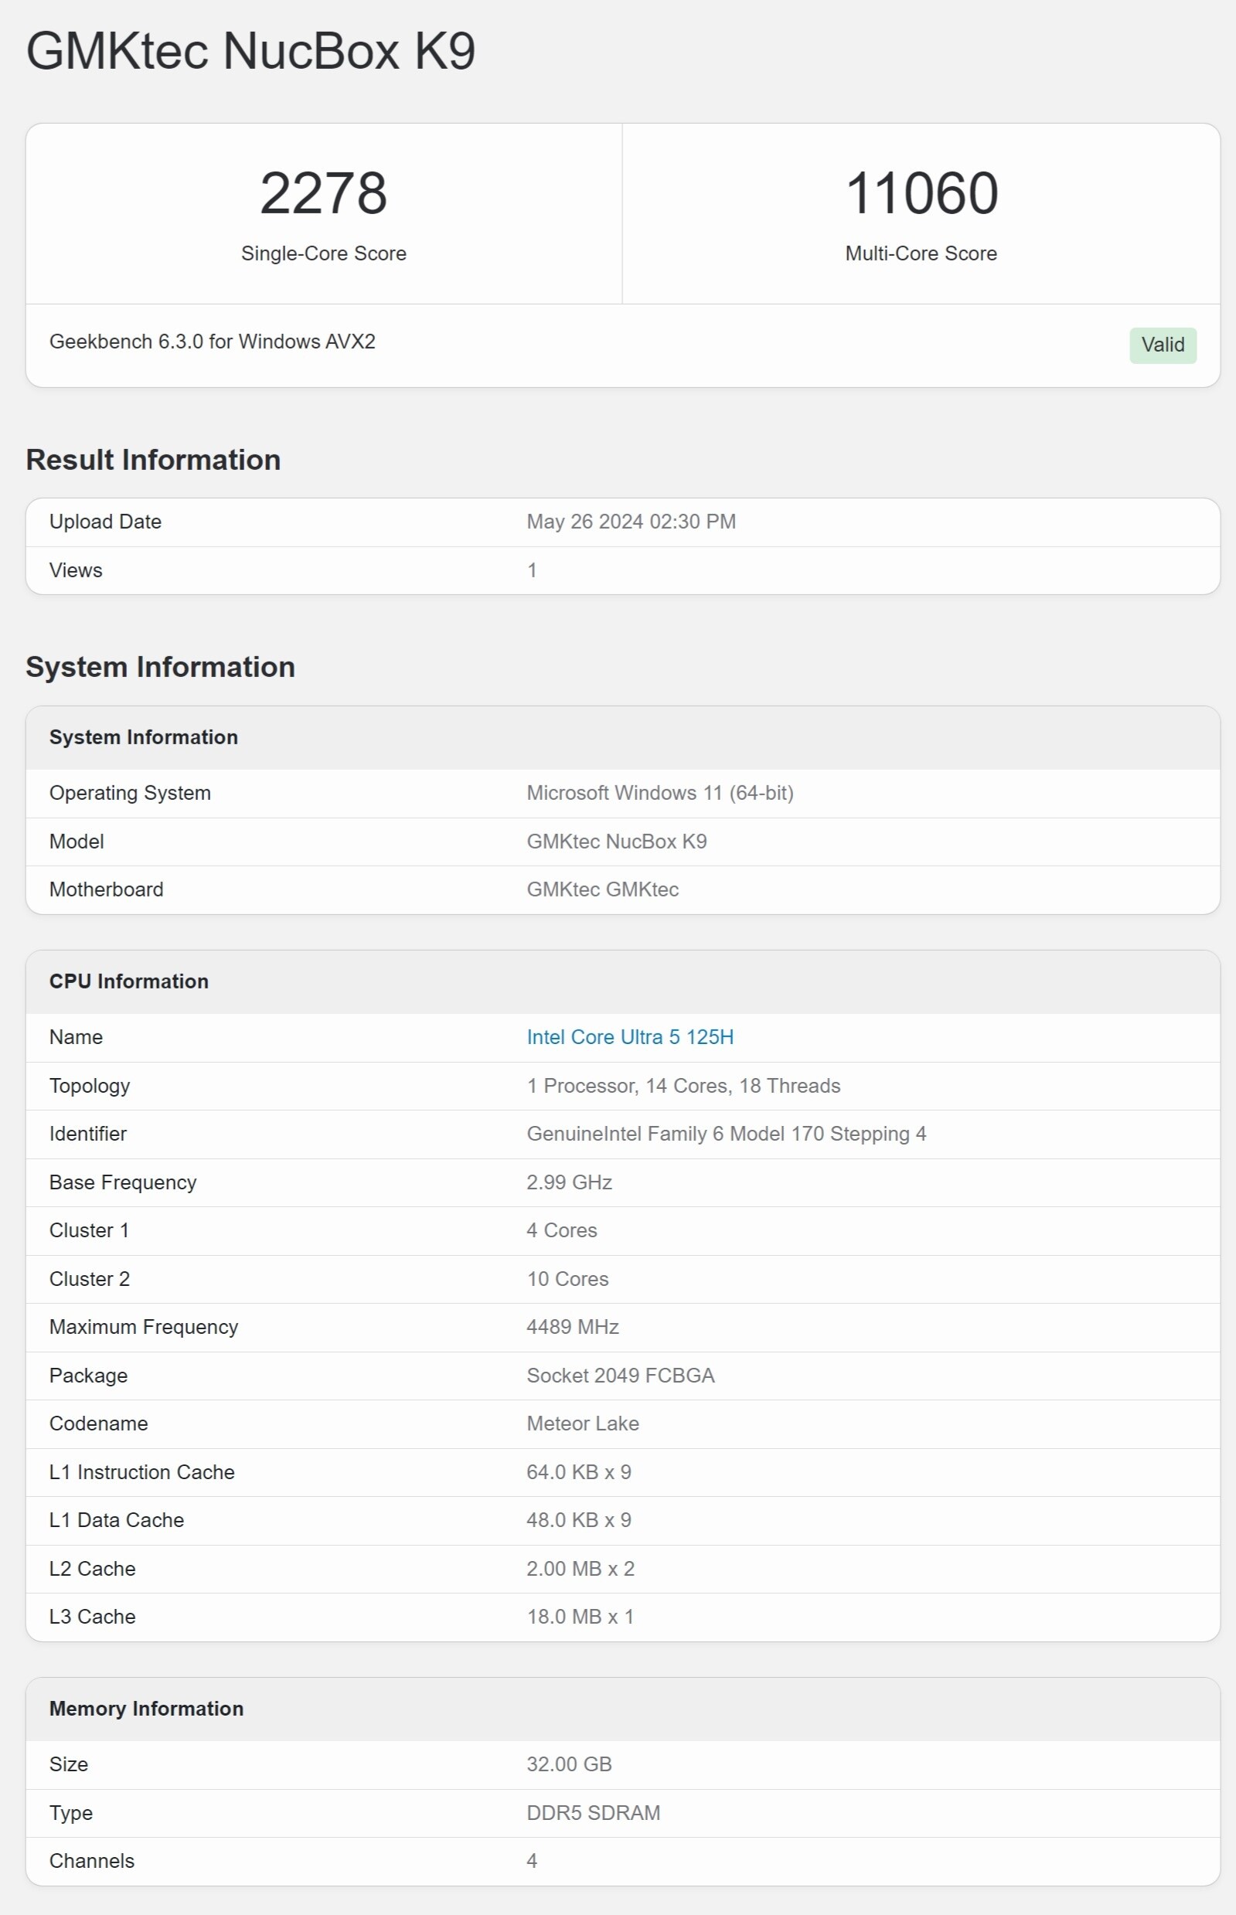Click the memory Type DDR5 SDRAM value

592,1813
